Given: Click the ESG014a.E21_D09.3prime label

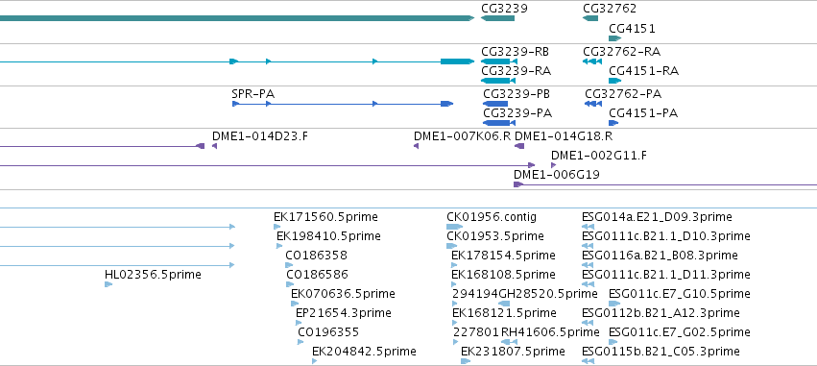Looking at the screenshot, I should (657, 217).
